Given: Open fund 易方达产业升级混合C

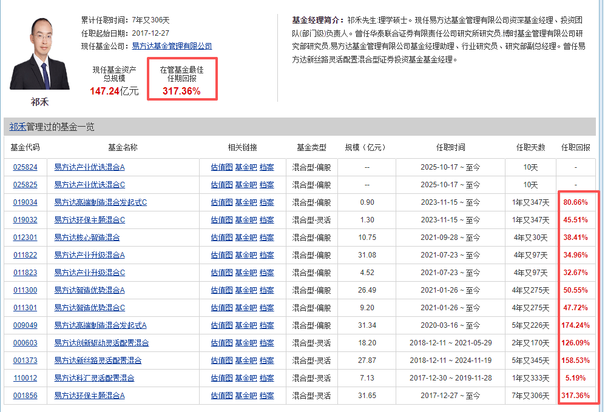Looking at the screenshot, I should click(90, 273).
